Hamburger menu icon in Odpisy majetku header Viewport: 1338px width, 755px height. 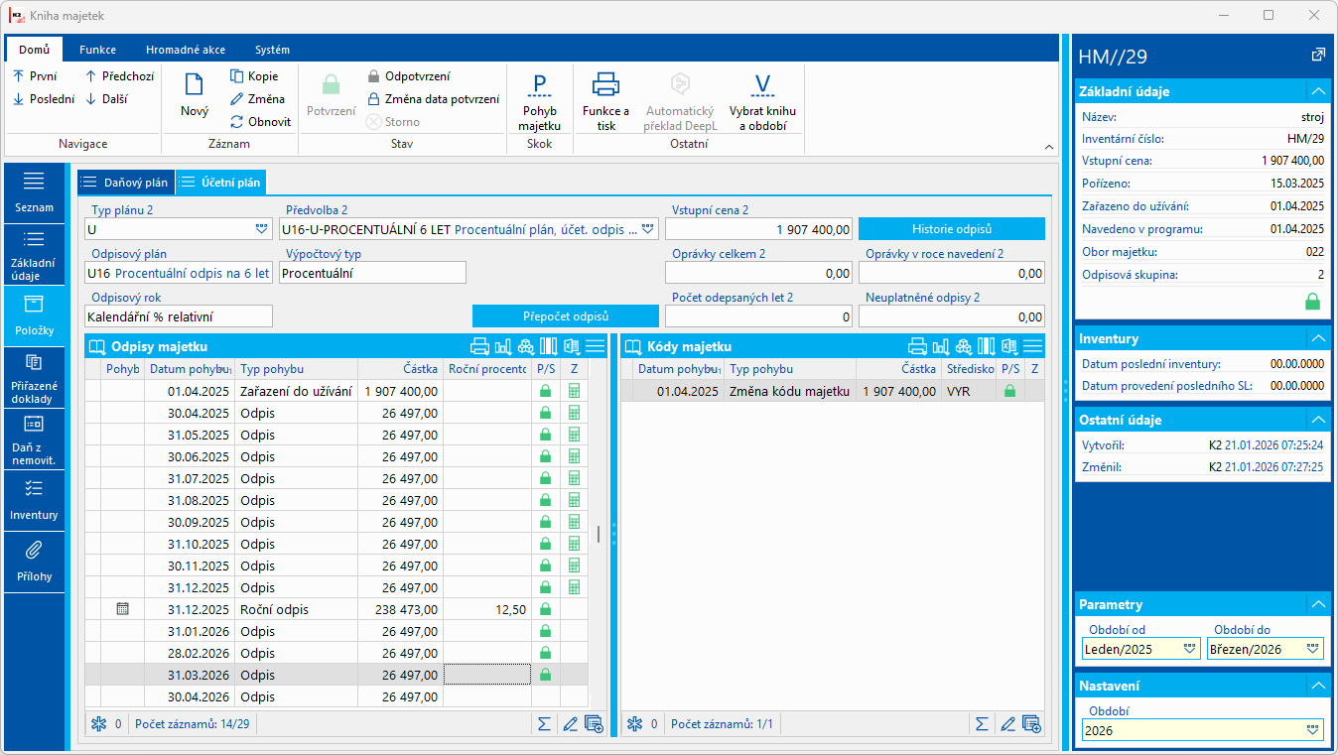pyautogui.click(x=595, y=346)
